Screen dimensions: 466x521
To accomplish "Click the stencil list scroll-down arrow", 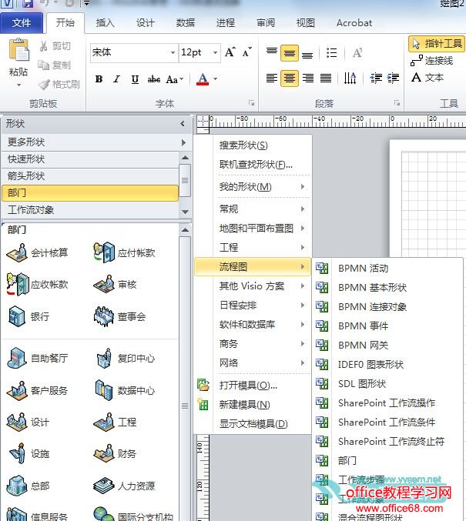I will (186, 212).
